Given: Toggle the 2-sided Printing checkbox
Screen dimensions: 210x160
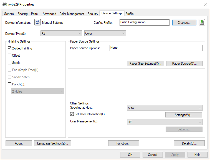Looking at the screenshot, I should (x=10, y=48).
